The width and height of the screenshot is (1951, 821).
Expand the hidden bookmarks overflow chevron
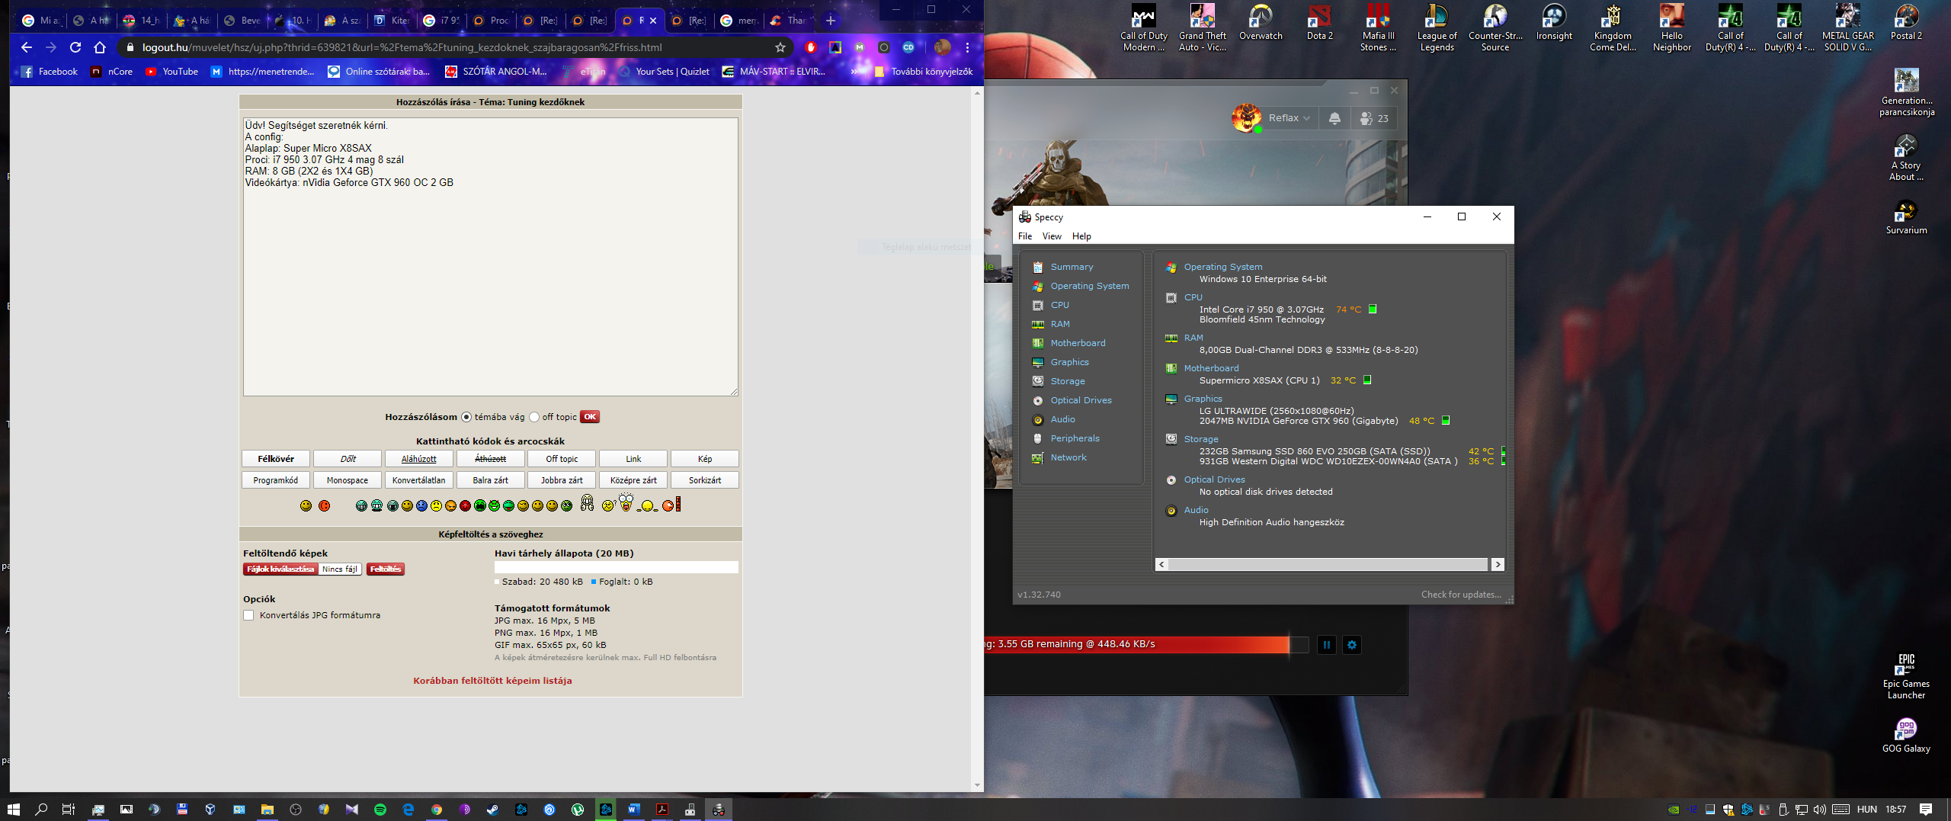pos(854,72)
